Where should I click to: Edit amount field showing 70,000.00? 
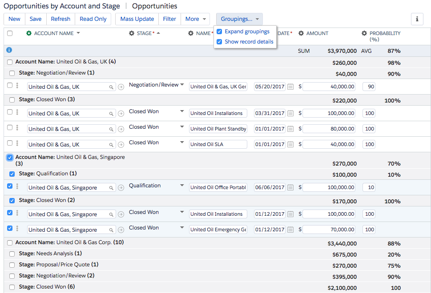point(329,230)
